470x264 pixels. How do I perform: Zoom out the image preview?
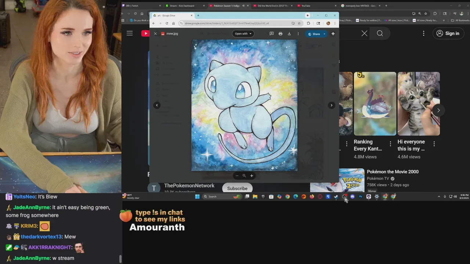pyautogui.click(x=237, y=176)
